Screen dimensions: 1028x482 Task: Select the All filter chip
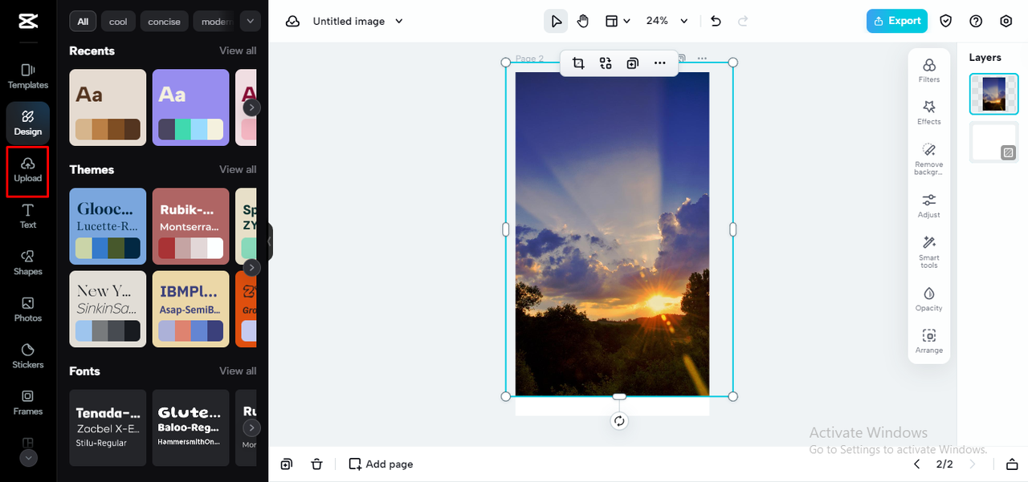pos(83,22)
